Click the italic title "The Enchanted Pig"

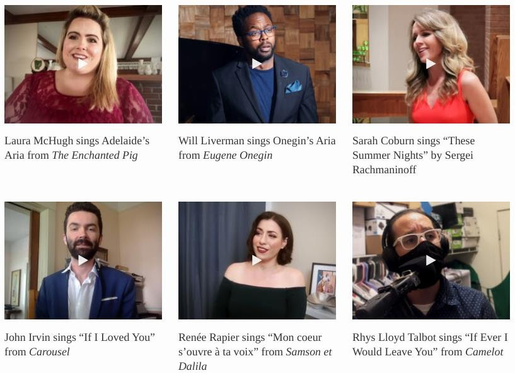(95, 155)
